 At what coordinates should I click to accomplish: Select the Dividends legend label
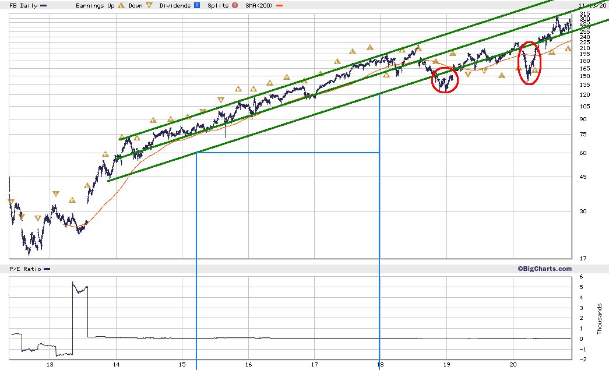click(175, 5)
